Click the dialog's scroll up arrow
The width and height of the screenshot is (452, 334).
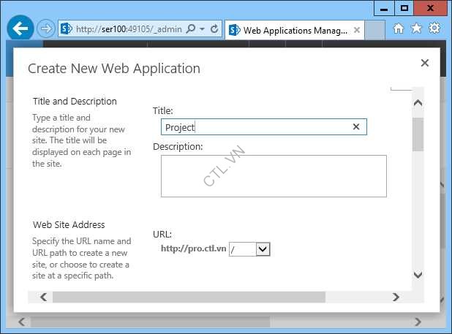(418, 103)
